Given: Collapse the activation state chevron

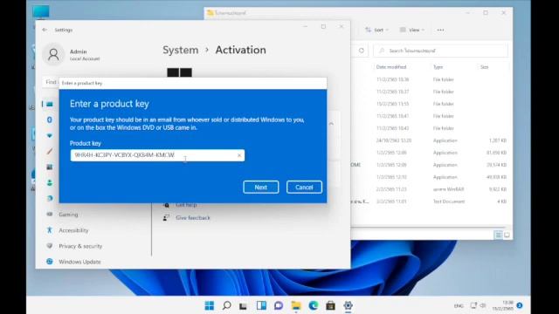Looking at the screenshot, I should tap(332, 124).
